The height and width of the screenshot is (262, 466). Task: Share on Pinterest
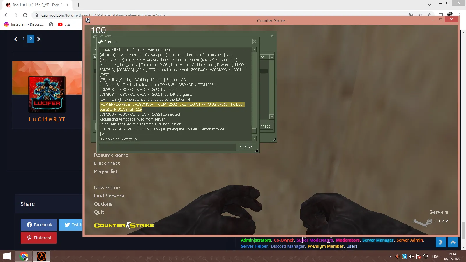point(39,238)
